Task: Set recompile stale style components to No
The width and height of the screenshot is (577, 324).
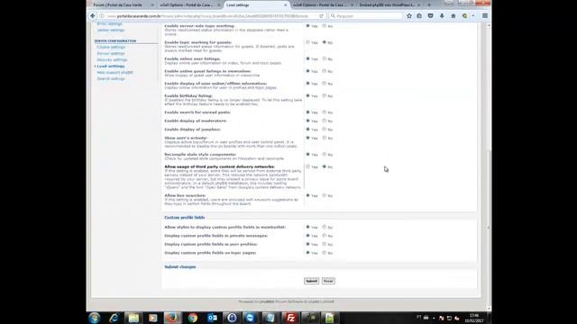Action: [x=325, y=154]
